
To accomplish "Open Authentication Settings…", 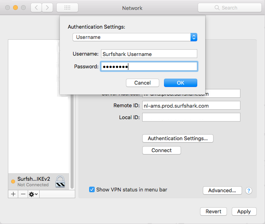I will (x=178, y=139).
